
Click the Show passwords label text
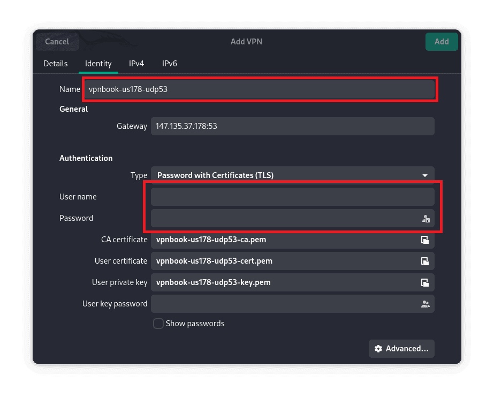(195, 324)
